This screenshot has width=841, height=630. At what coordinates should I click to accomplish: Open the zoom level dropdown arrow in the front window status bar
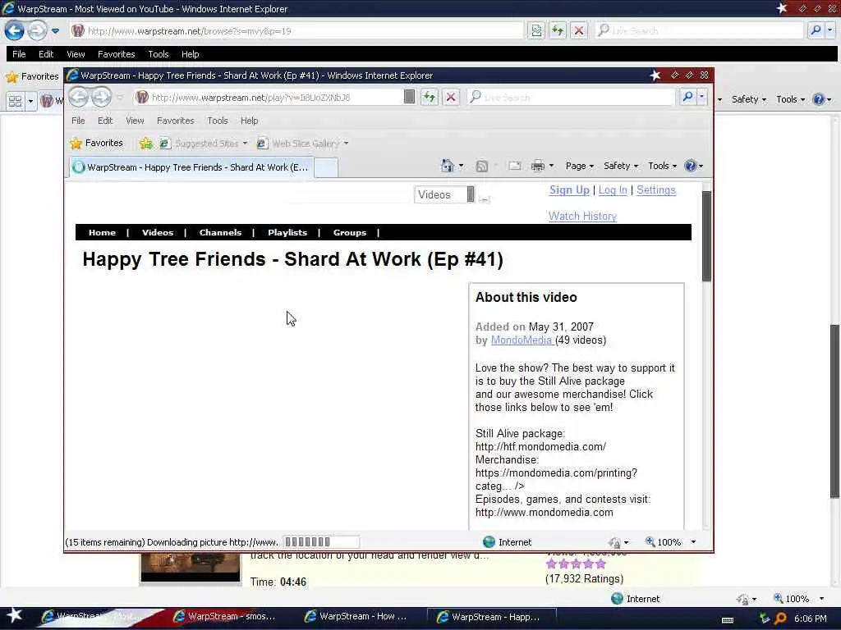click(693, 542)
